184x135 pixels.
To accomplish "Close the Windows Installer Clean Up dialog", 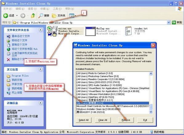I will 153,45.
